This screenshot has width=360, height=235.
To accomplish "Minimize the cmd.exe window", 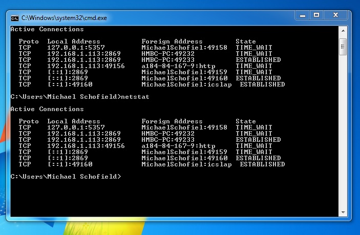I will click(x=302, y=15).
